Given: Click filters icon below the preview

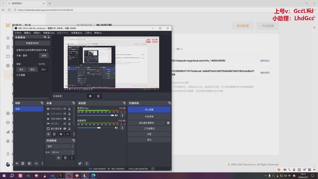Looking at the screenshot, I should (x=98, y=96).
